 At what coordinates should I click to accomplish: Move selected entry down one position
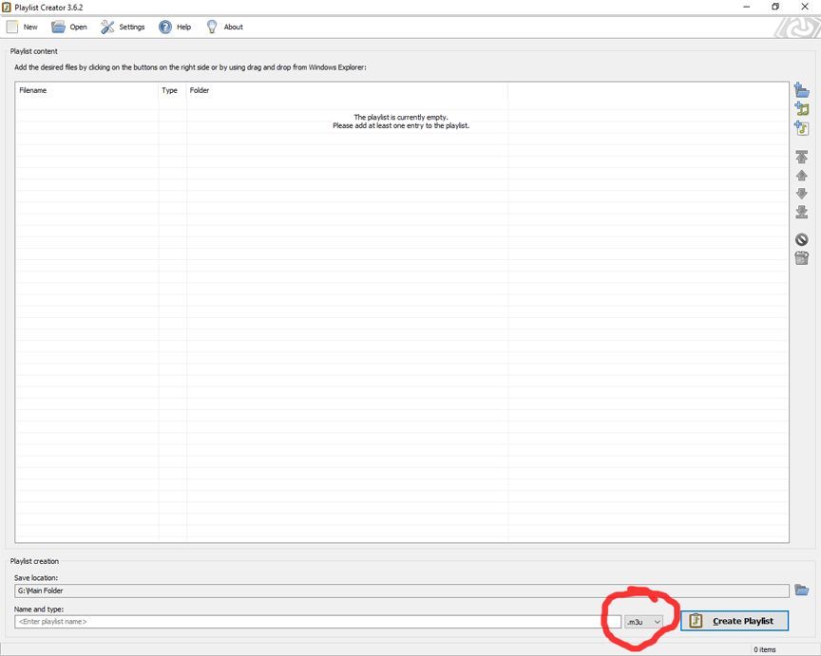click(801, 194)
